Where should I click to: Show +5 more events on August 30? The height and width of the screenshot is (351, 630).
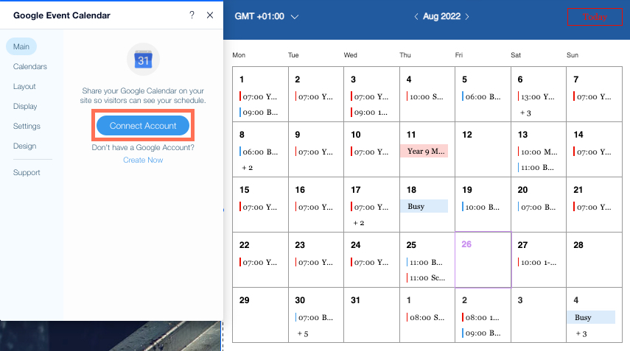coord(303,334)
